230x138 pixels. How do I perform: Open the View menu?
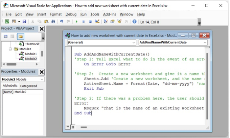click(30, 14)
